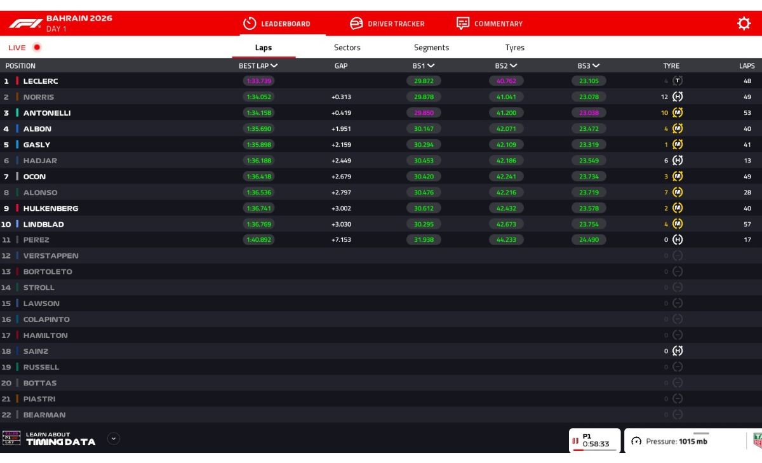Click Antonelli's Medium tyre compound icon
This screenshot has width=762, height=463.
tap(677, 112)
